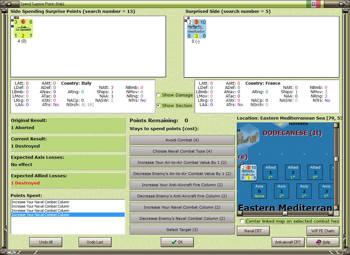The height and width of the screenshot is (255, 350).
Task: Click the flag icon in the title bar
Action: (x=313, y=4)
